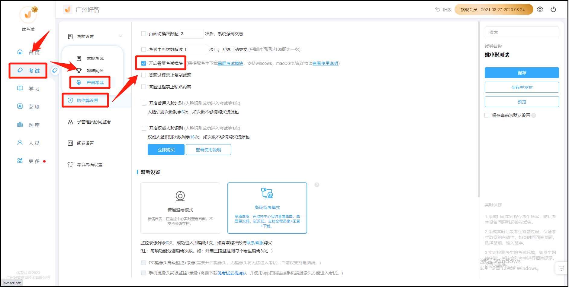569x288 pixels.
Task: Collapse the 考前设置 section chevron
Action: (x=121, y=36)
